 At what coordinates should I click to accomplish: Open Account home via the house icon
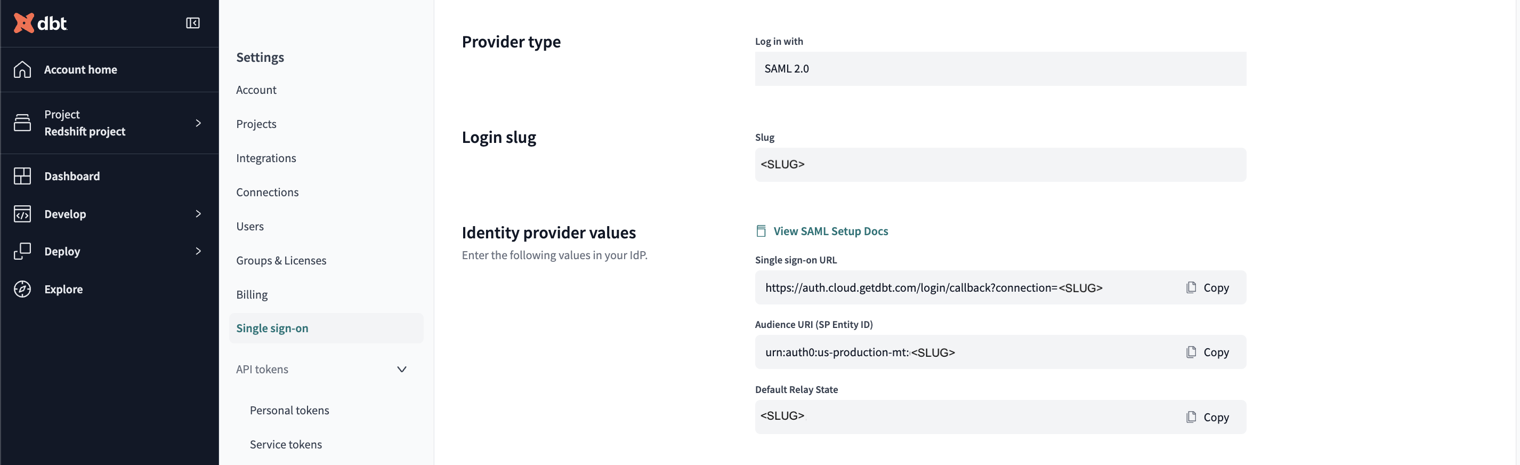tap(22, 70)
